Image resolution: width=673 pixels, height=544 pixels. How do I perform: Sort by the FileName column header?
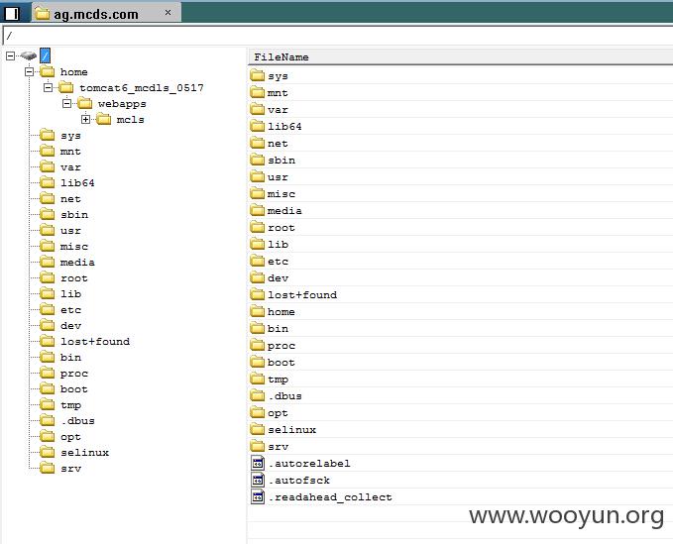tap(460, 57)
